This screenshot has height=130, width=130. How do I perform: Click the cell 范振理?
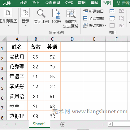tap(17, 116)
